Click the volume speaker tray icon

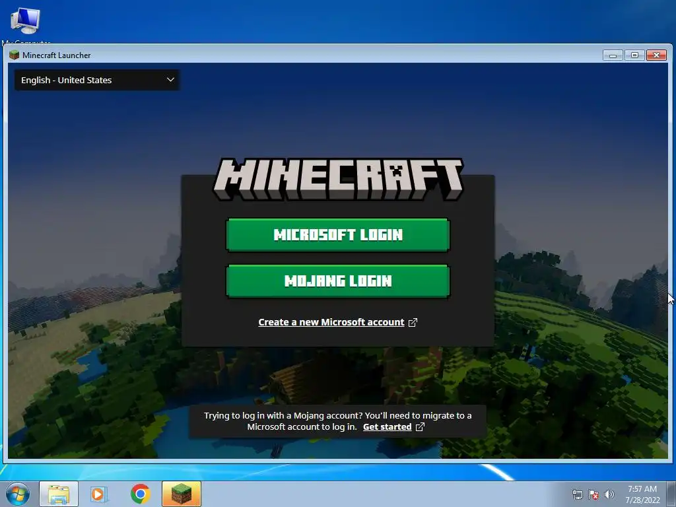[x=609, y=494]
